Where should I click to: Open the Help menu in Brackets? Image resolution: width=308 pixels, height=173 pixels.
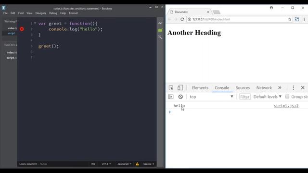pyautogui.click(x=63, y=13)
